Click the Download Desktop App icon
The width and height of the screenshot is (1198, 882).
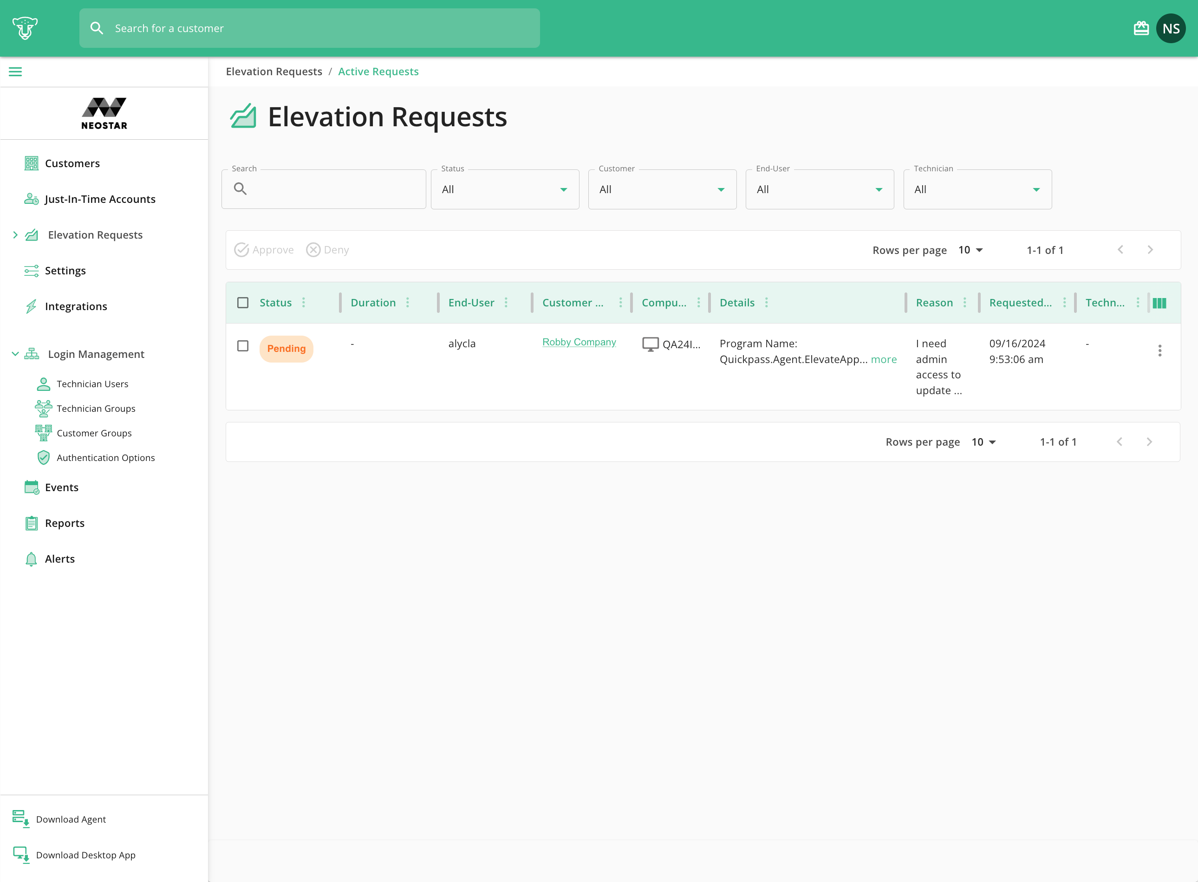[x=21, y=855]
